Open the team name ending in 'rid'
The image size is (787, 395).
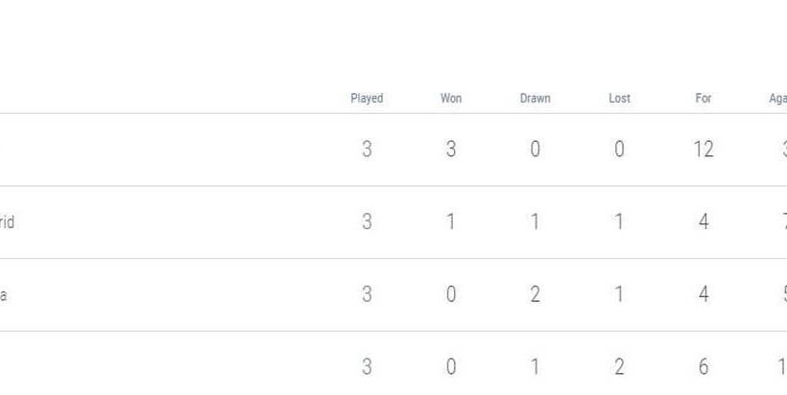tap(7, 222)
